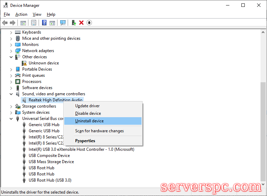267x196 pixels.
Task: Expand the Keyboards category
Action: click(x=11, y=32)
